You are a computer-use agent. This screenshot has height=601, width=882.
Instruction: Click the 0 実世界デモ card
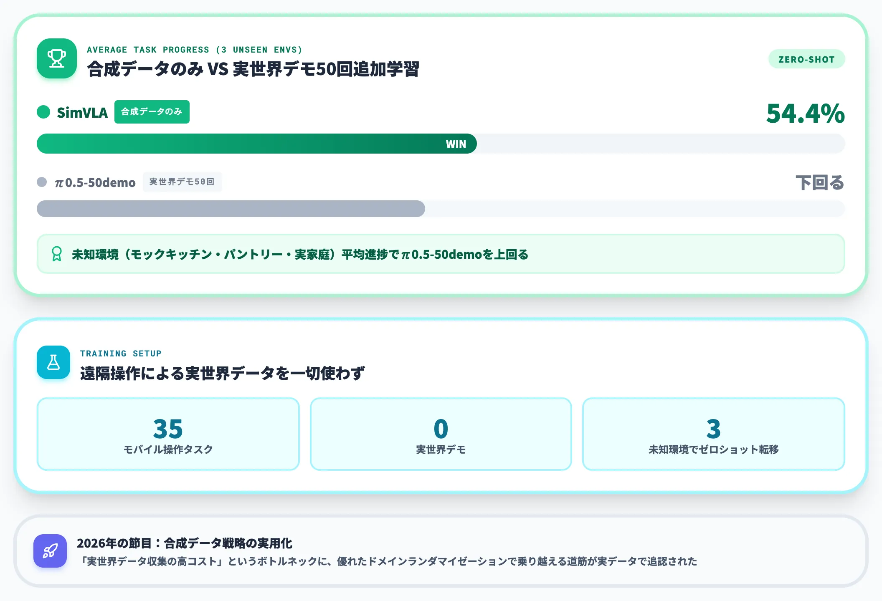pos(441,434)
